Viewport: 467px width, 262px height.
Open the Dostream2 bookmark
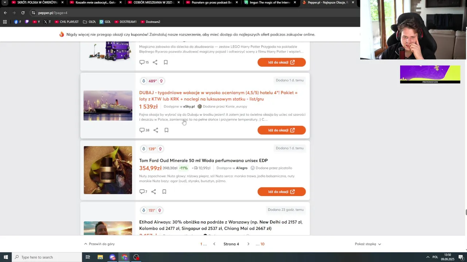150,22
